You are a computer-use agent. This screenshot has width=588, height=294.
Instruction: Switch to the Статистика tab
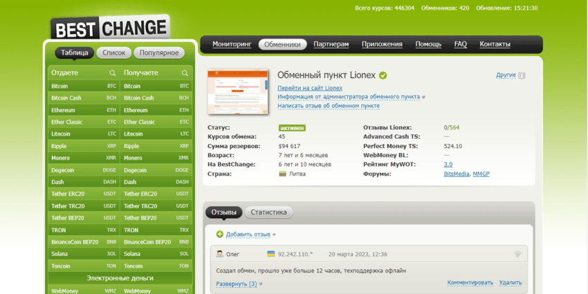pyautogui.click(x=268, y=212)
